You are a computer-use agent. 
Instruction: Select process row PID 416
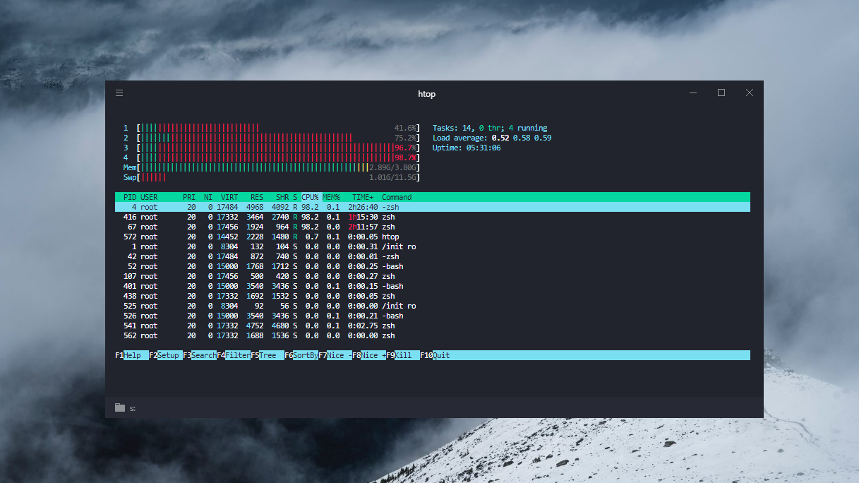pyautogui.click(x=433, y=217)
